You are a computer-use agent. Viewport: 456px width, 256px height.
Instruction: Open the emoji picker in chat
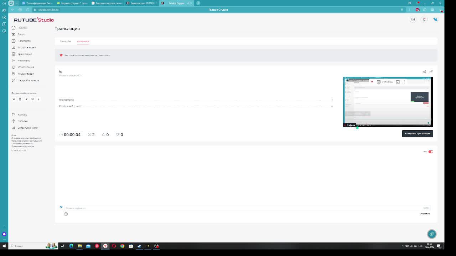(66, 214)
